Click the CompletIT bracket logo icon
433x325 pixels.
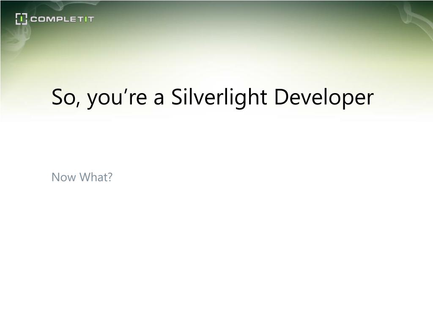click(21, 19)
